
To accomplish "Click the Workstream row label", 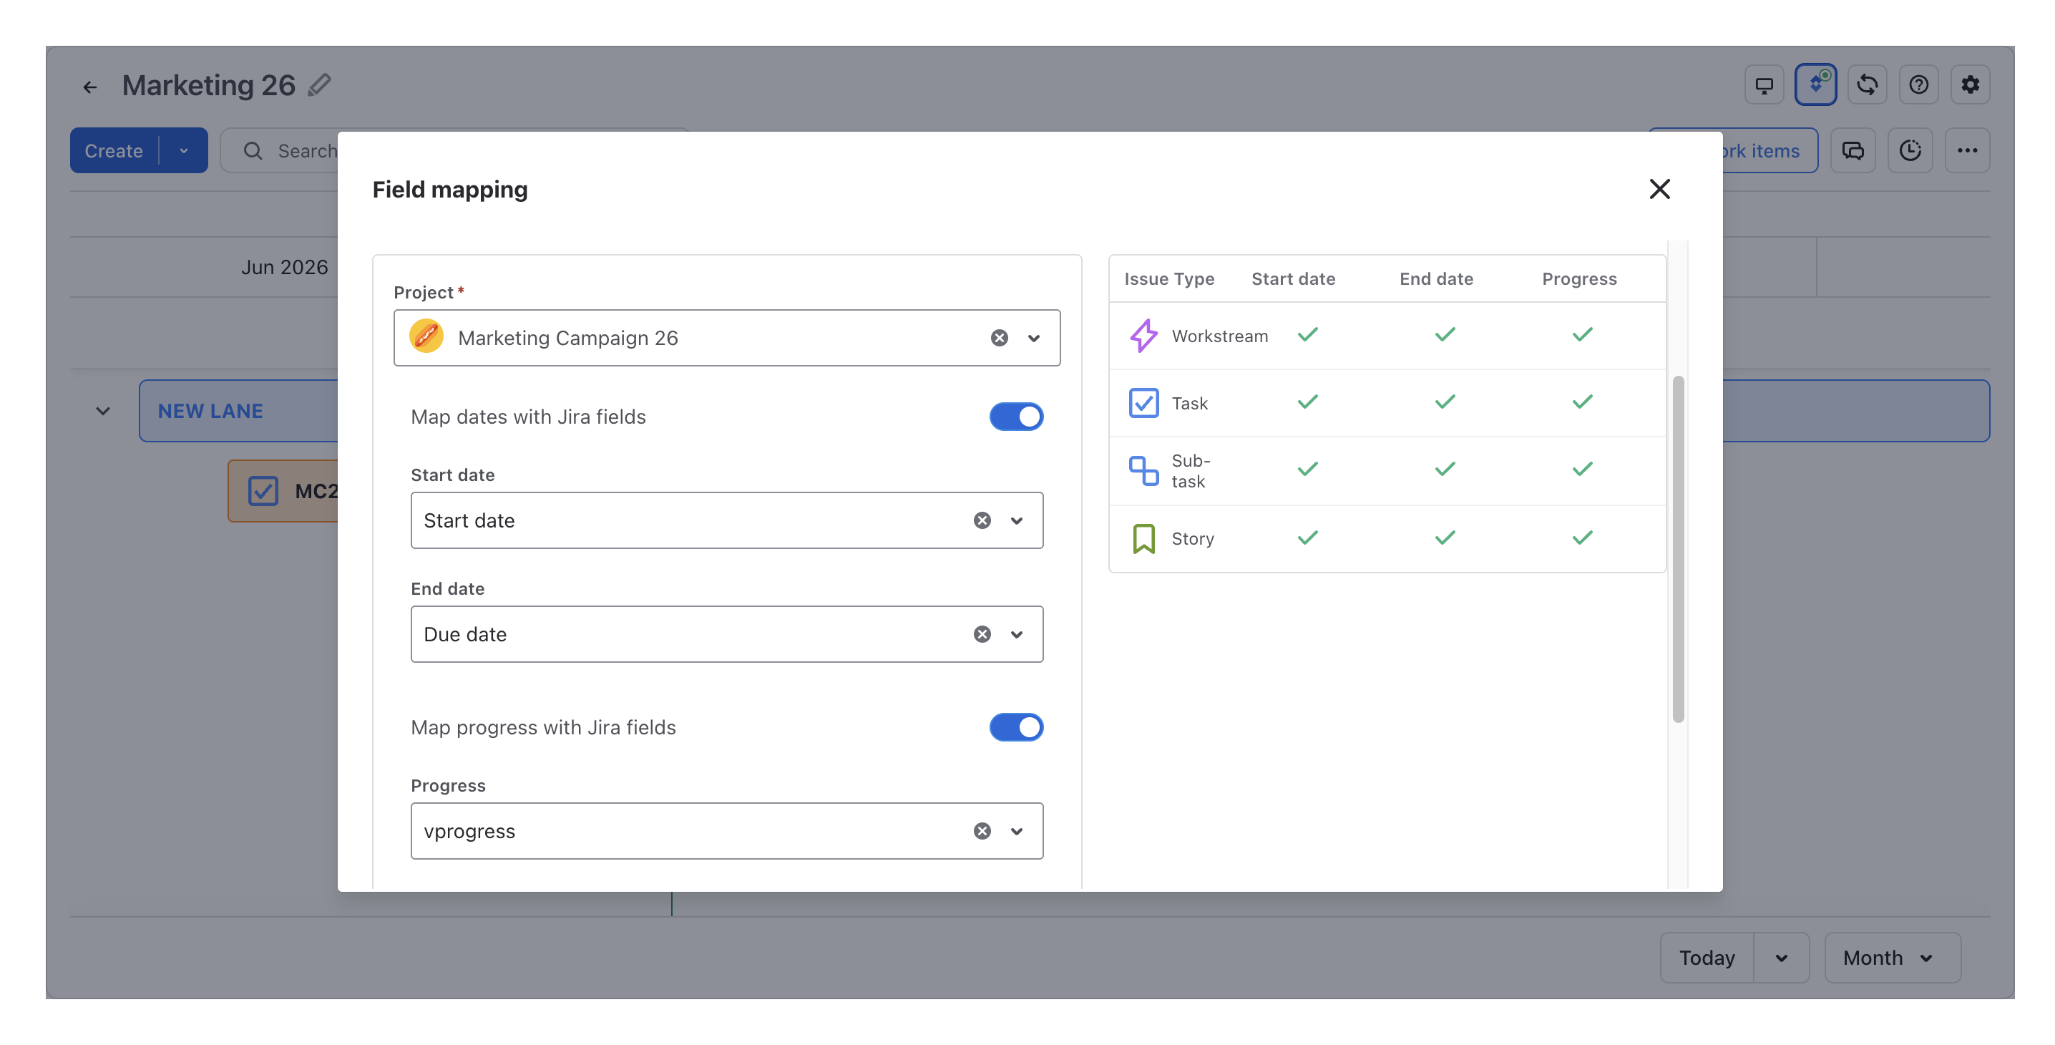I will (1219, 336).
